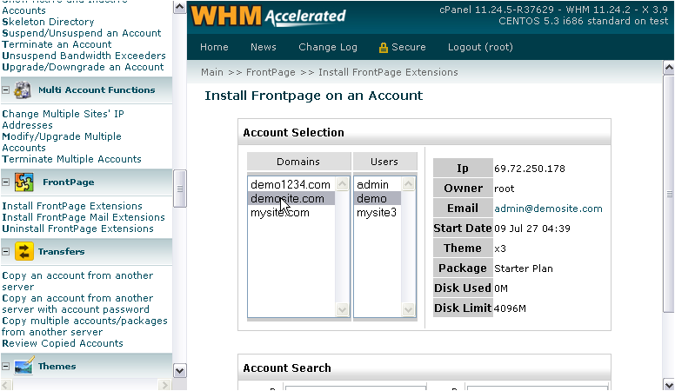
Task: Click the Account Search left input field
Action: (356, 388)
